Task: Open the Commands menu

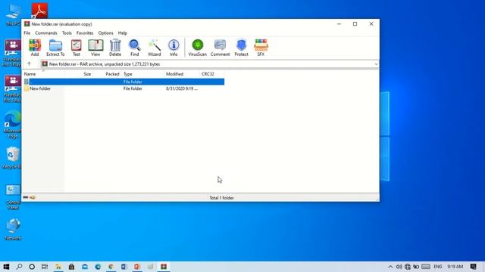Action: pos(46,32)
